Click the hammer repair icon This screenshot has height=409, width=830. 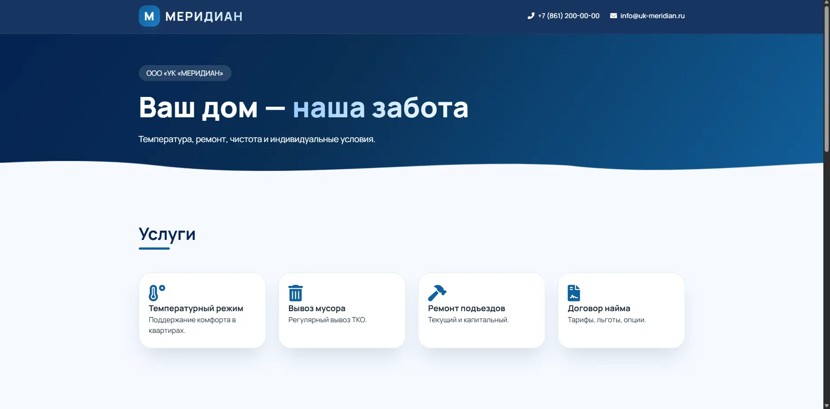click(437, 293)
